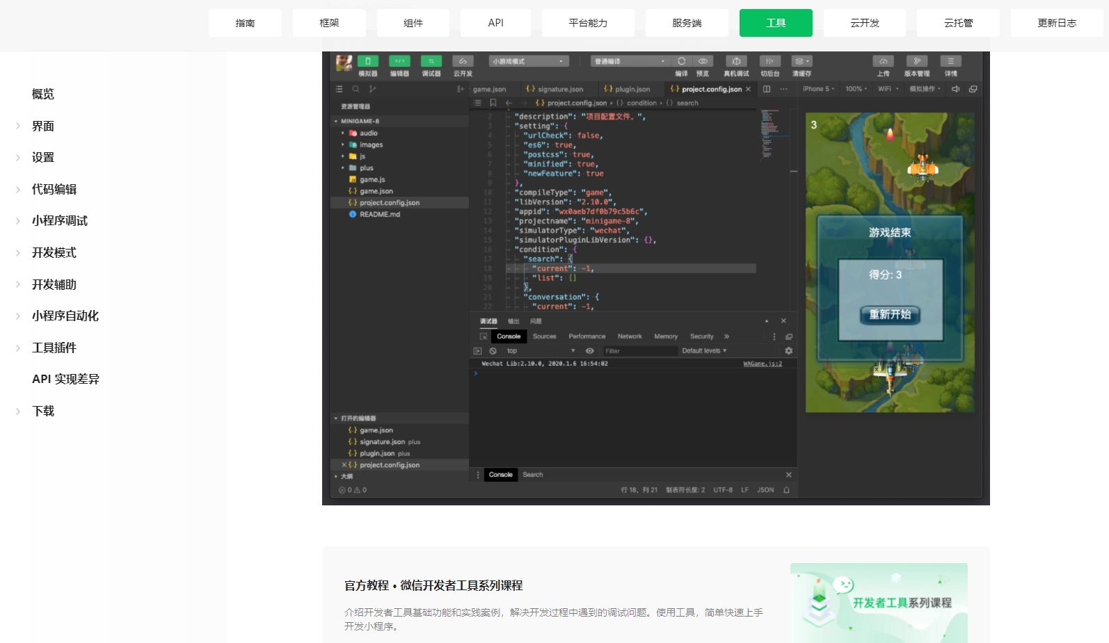Open the 普通编译 compile mode dropdown
The image size is (1109, 643).
(630, 61)
